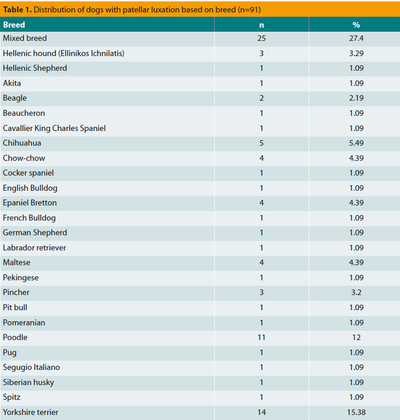
Task: Click the 'Cocker spaniel' breed cell
Action: coord(28,173)
